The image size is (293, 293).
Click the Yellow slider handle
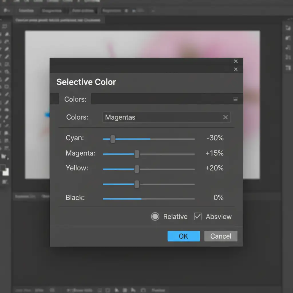click(137, 169)
